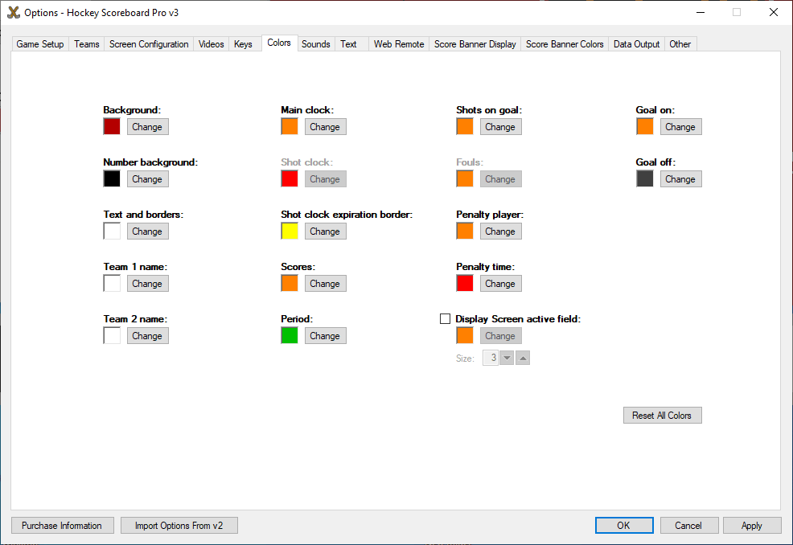Change the Scores color
Image resolution: width=793 pixels, height=545 pixels.
pos(325,283)
